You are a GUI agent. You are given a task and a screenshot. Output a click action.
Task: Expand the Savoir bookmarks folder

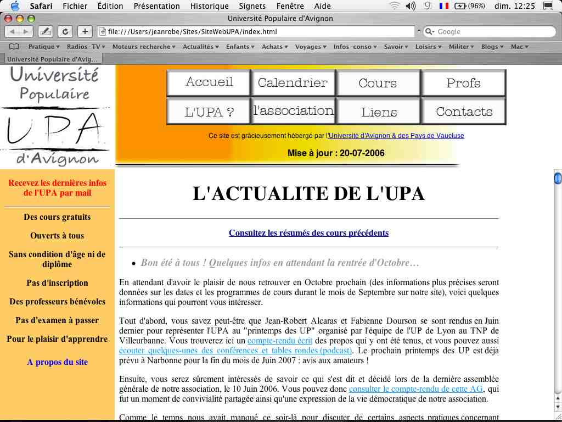[x=396, y=47]
